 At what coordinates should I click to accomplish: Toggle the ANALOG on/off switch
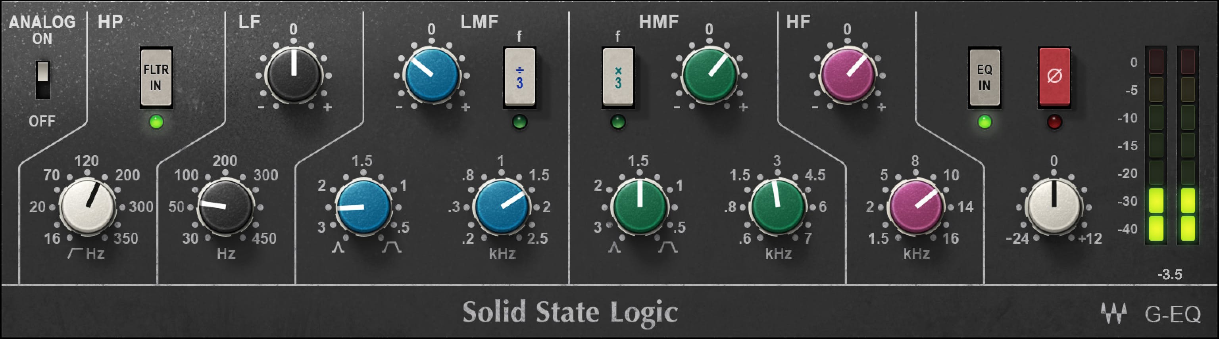point(42,79)
